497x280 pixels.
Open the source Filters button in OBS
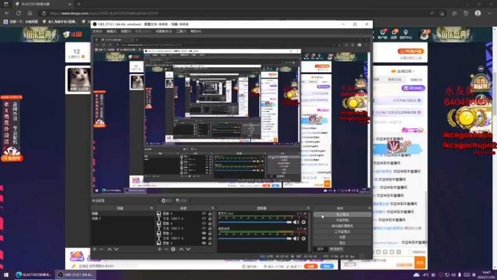(181, 200)
